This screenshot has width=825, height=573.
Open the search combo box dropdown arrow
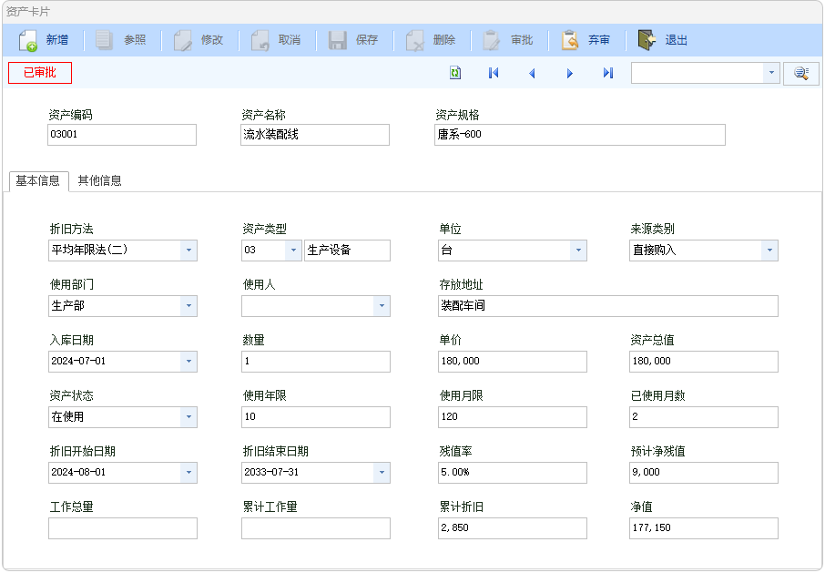pyautogui.click(x=771, y=73)
